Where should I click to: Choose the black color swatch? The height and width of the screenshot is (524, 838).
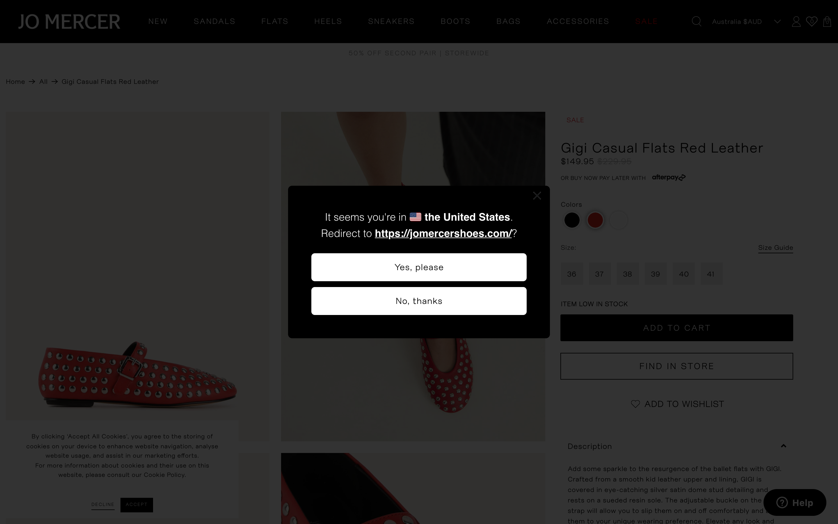[572, 220]
